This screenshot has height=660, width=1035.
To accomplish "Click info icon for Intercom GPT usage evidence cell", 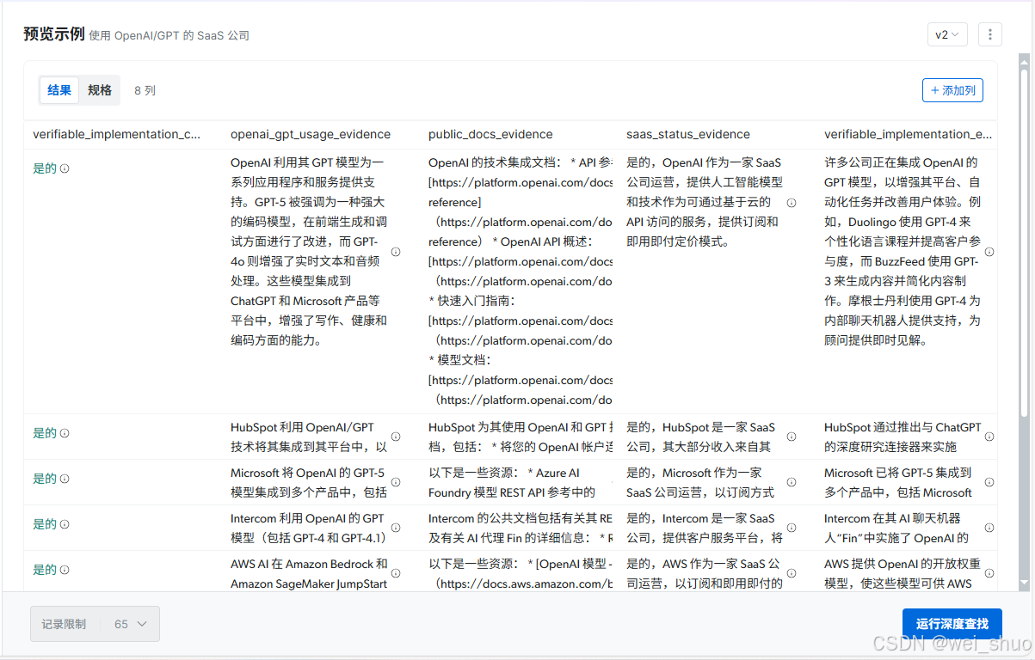I will pyautogui.click(x=396, y=528).
